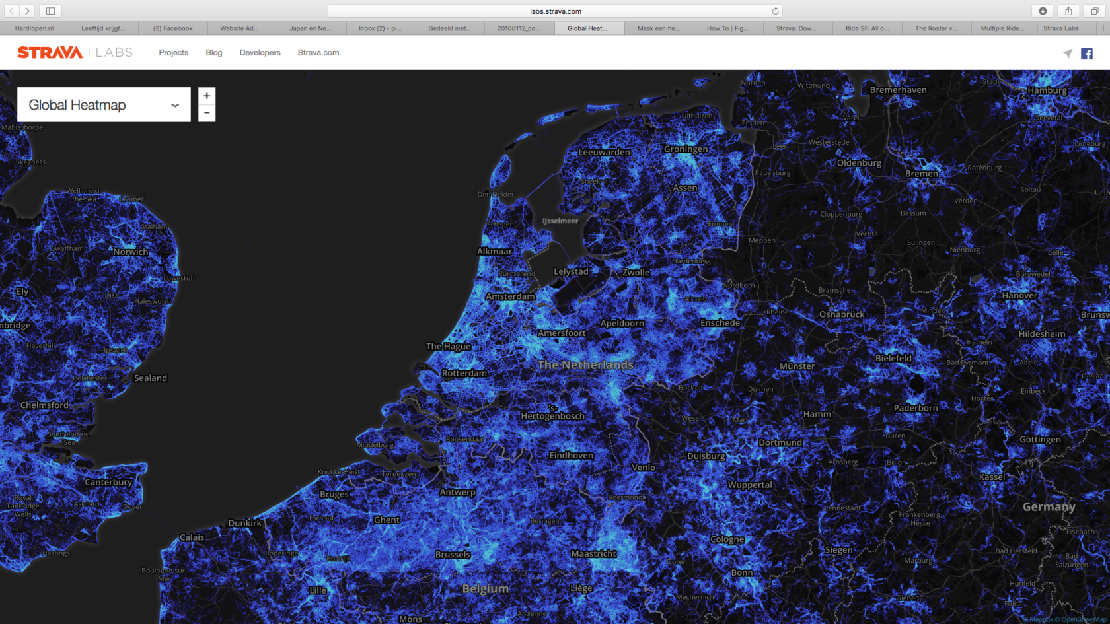Click inside the labs.strava.com address field

pyautogui.click(x=555, y=11)
